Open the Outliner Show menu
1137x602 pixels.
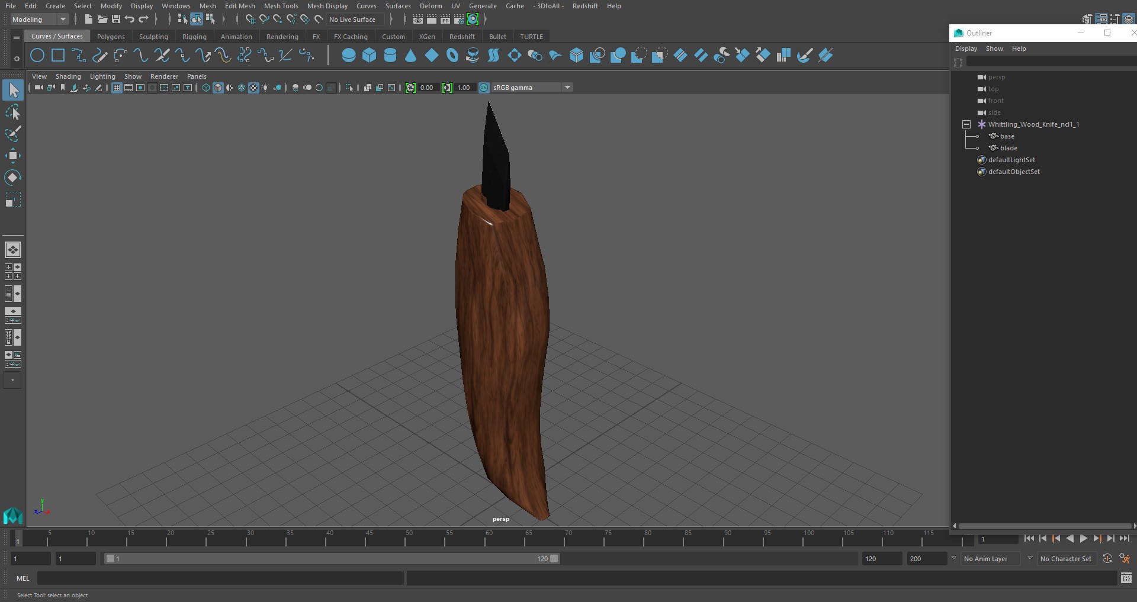coord(994,49)
